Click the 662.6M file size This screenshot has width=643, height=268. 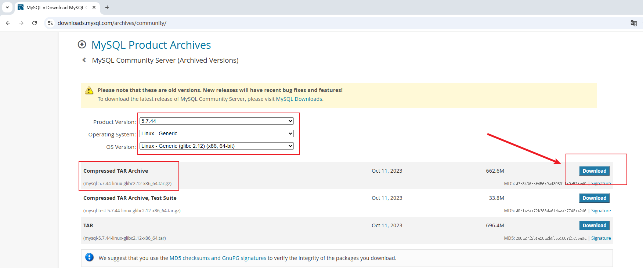(495, 171)
